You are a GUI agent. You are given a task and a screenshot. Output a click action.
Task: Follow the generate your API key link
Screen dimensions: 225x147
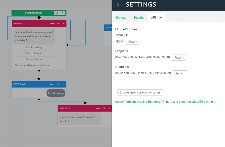pyautogui.click(x=197, y=102)
